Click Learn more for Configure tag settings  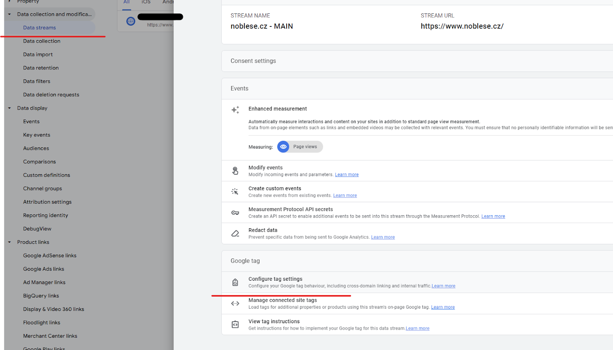[444, 286]
